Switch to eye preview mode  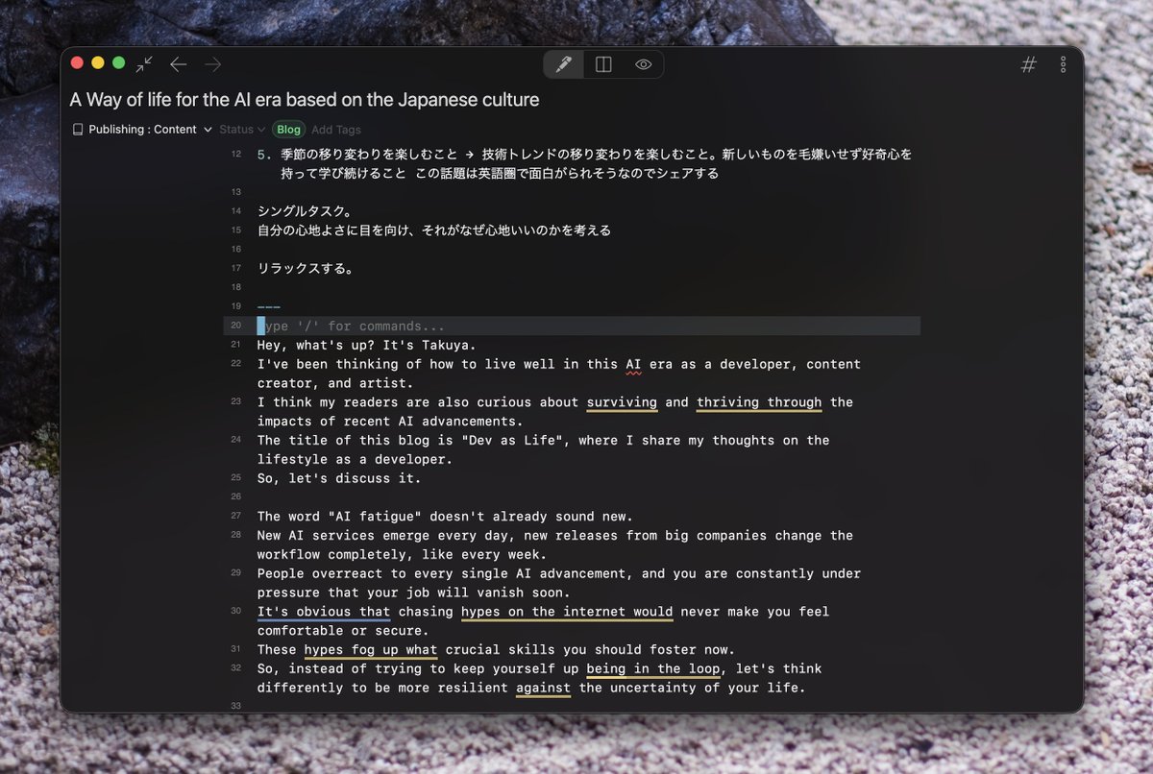643,64
